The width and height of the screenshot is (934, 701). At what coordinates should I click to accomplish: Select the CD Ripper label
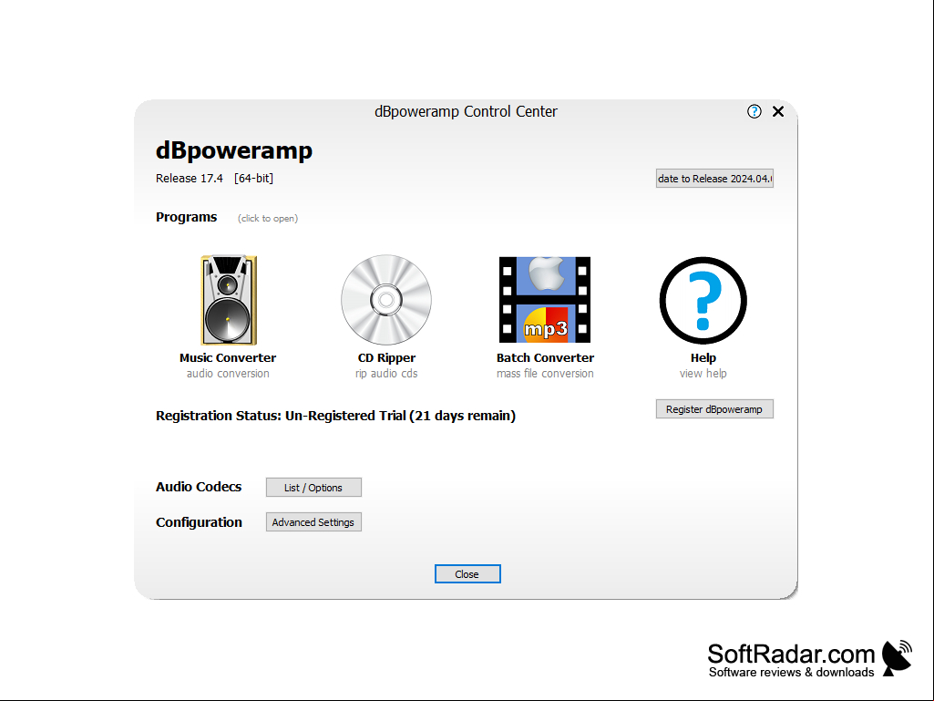click(x=386, y=357)
